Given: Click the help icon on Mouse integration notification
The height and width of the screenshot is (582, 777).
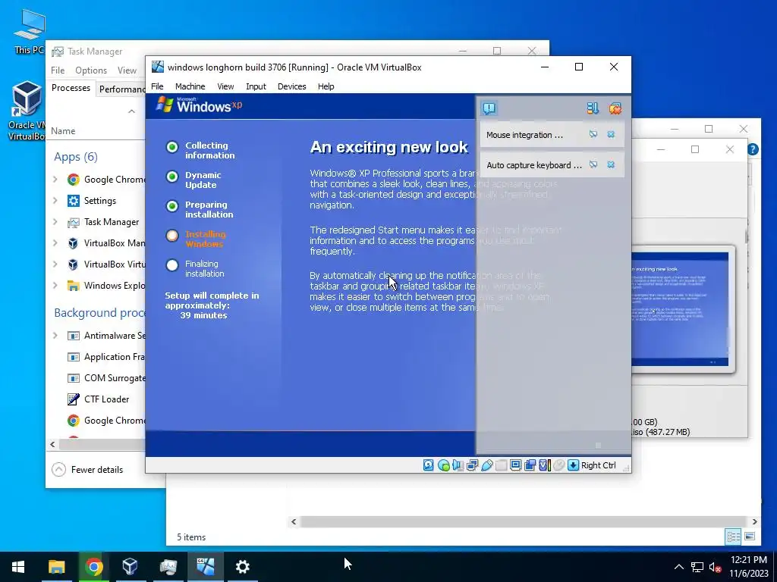Looking at the screenshot, I should [593, 135].
